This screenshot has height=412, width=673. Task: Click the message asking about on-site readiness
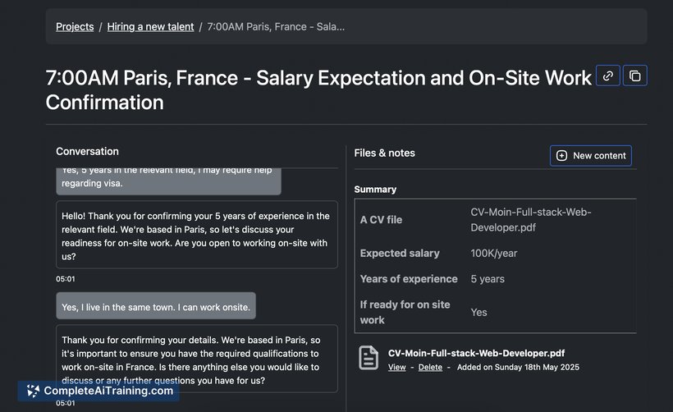196,236
